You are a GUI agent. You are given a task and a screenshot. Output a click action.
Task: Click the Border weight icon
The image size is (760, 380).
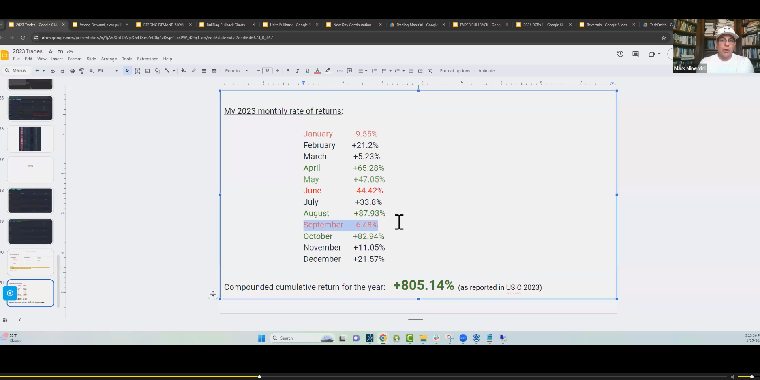[204, 71]
